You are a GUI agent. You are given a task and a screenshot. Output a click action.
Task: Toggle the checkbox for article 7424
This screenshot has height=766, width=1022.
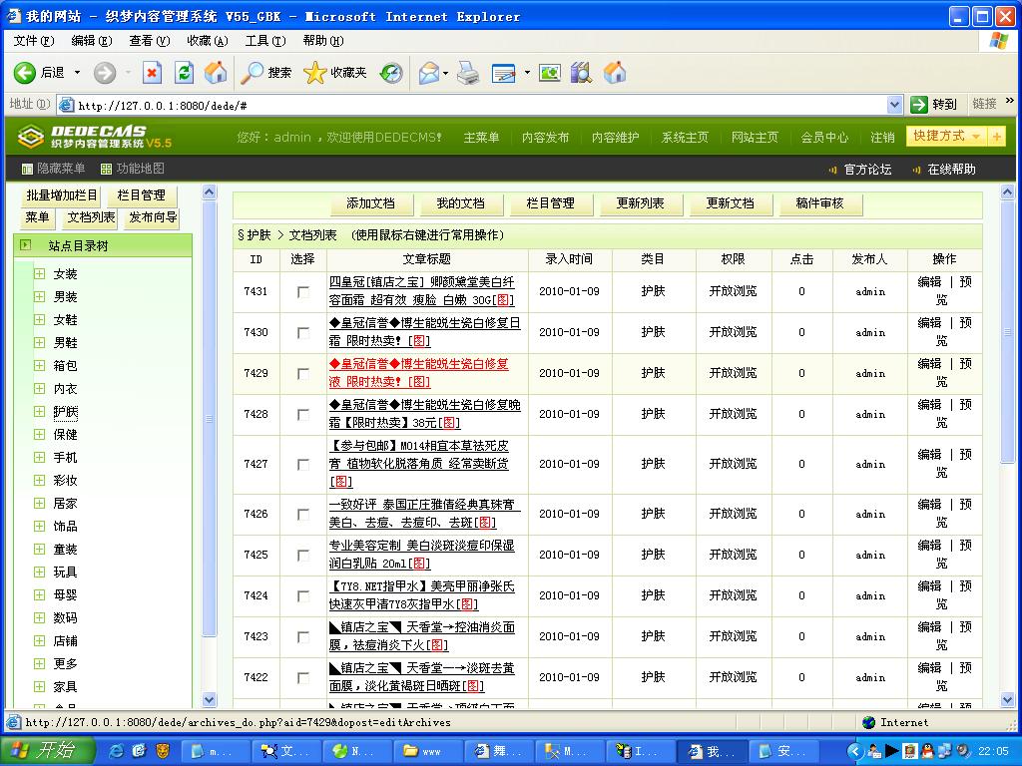pos(303,596)
